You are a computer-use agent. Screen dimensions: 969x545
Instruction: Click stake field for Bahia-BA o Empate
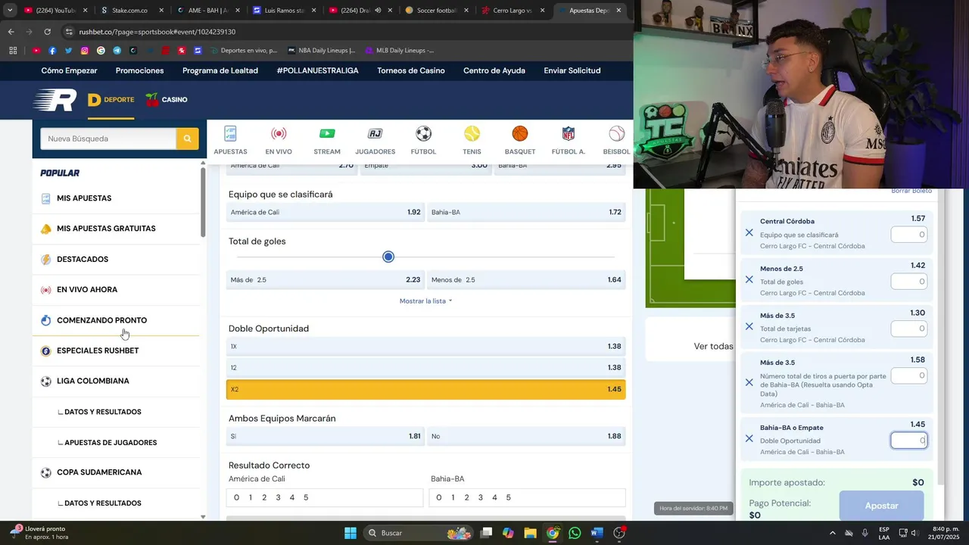click(908, 441)
